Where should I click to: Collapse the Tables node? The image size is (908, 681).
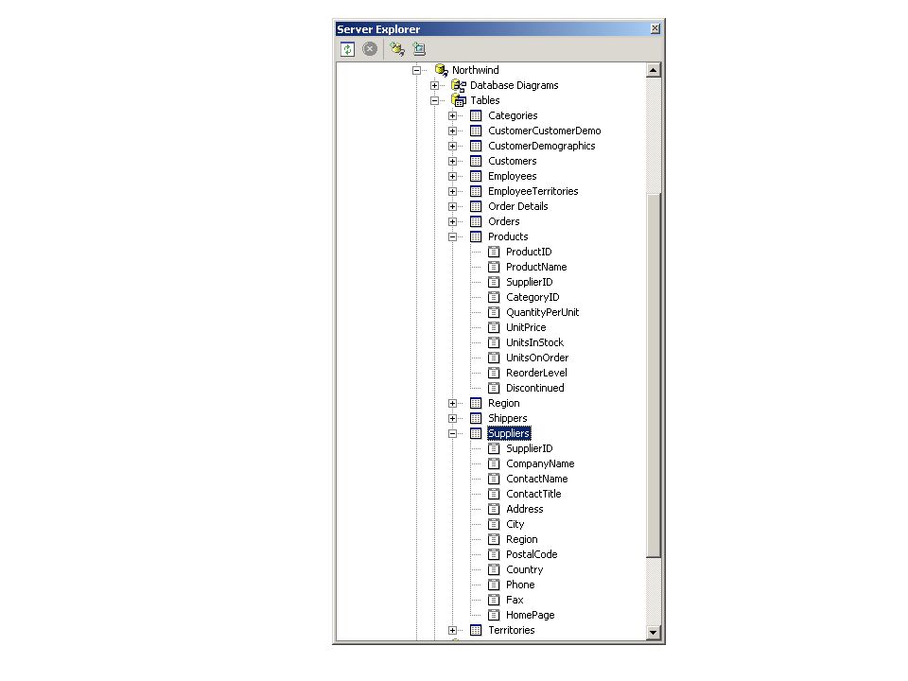[x=434, y=101]
